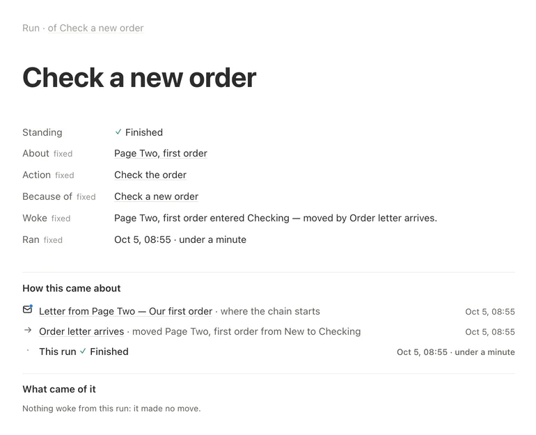Click the Ran value Oct 5, 08:55
The image size is (536, 435).
(143, 239)
